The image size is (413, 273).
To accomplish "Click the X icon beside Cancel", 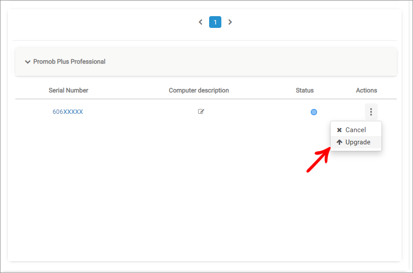I will (340, 130).
